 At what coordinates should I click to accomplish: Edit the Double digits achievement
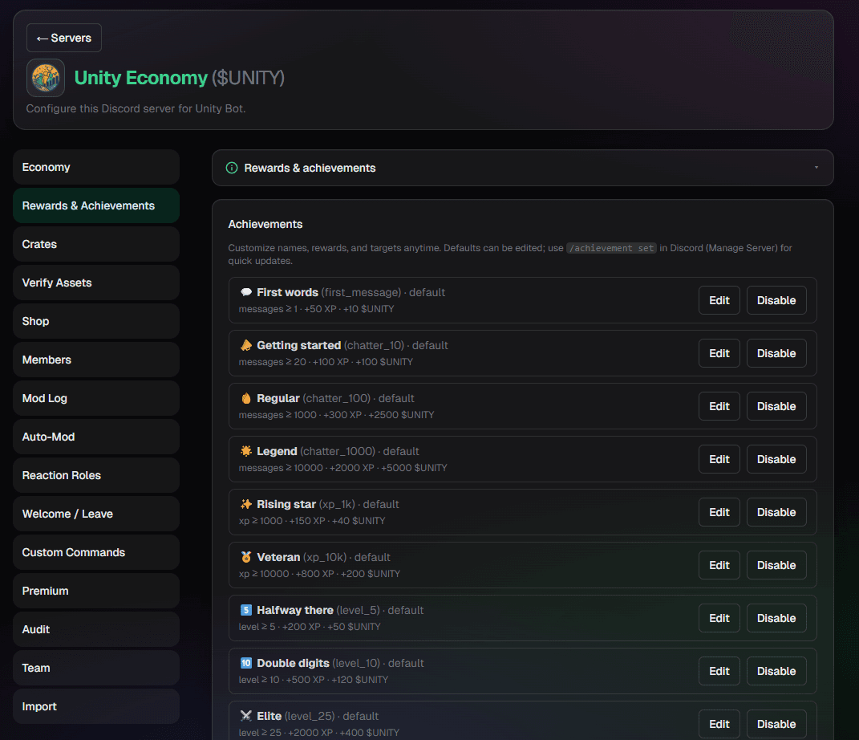pyautogui.click(x=719, y=671)
